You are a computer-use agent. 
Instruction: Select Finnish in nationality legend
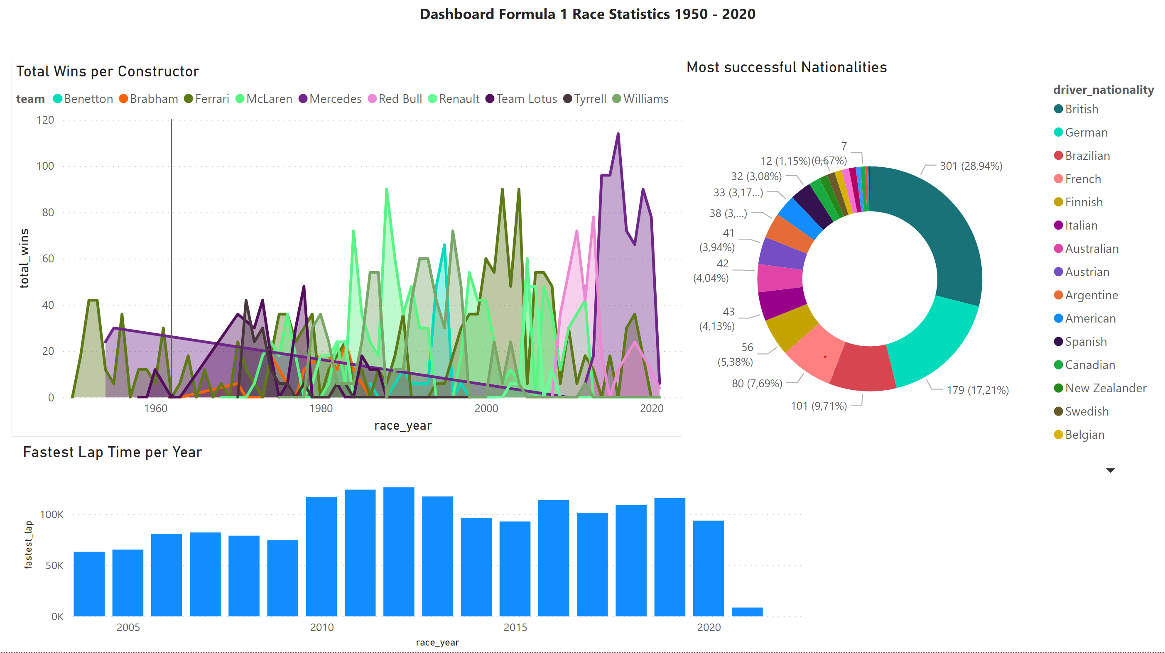(1084, 203)
